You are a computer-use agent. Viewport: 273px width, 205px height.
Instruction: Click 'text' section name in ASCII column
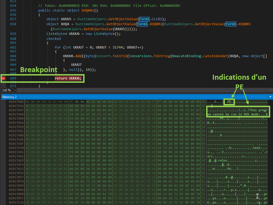tap(257, 148)
